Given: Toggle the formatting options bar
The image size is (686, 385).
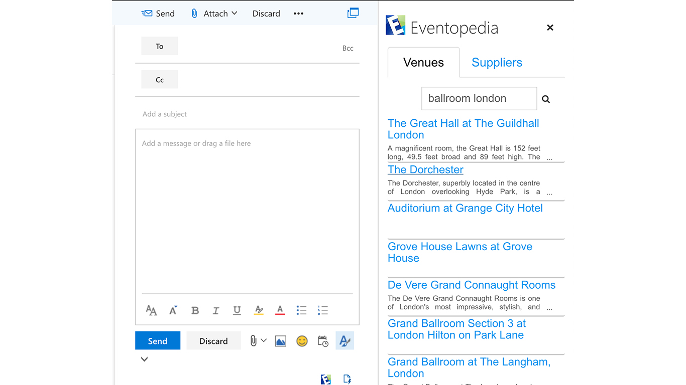Looking at the screenshot, I should (x=345, y=341).
